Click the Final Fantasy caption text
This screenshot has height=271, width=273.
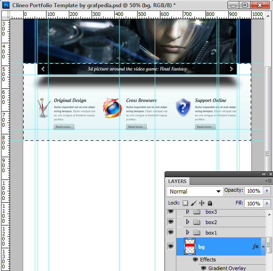coord(137,69)
